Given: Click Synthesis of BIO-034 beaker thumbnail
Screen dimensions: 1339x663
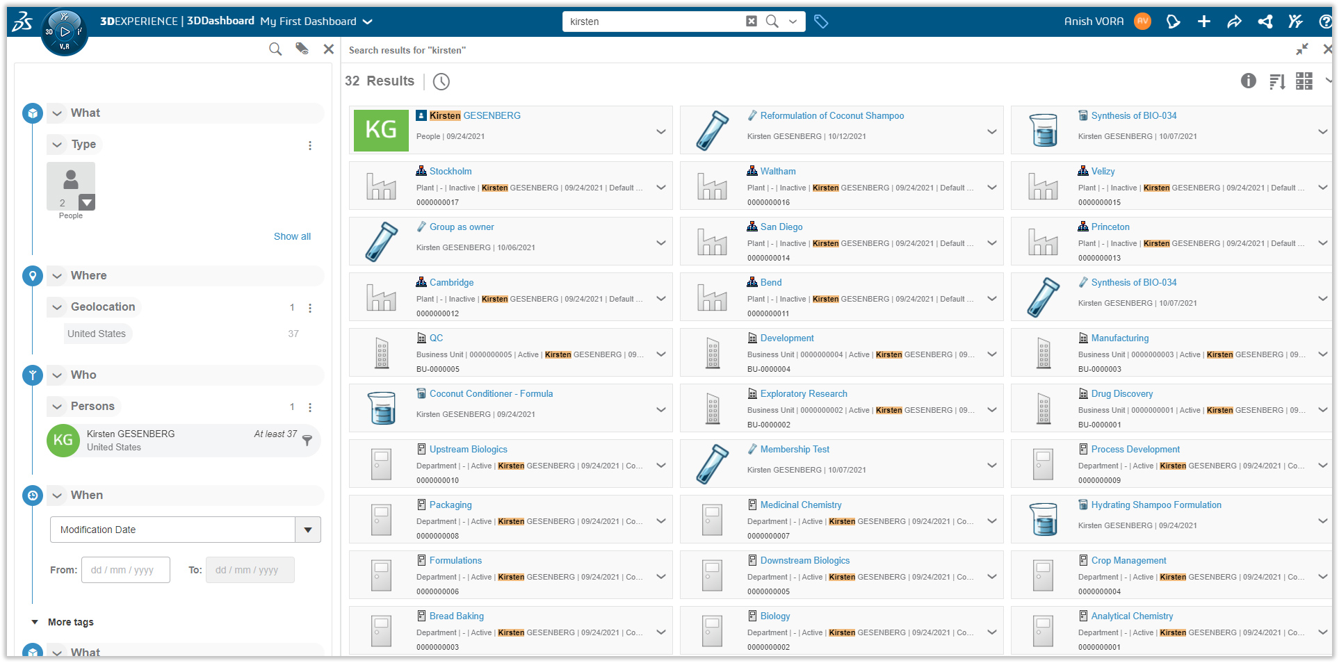Looking at the screenshot, I should coord(1044,130).
